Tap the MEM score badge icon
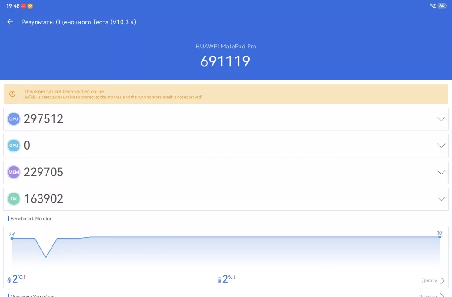This screenshot has height=297, width=452. [x=14, y=172]
